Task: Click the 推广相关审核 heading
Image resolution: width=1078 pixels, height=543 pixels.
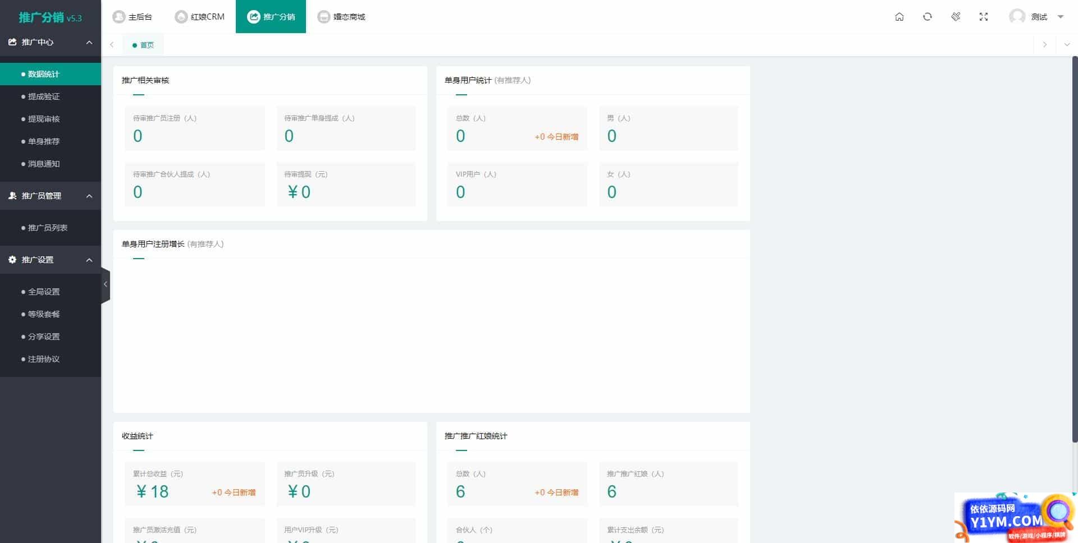Action: 145,80
